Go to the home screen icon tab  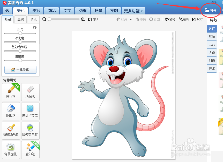pos(8,11)
